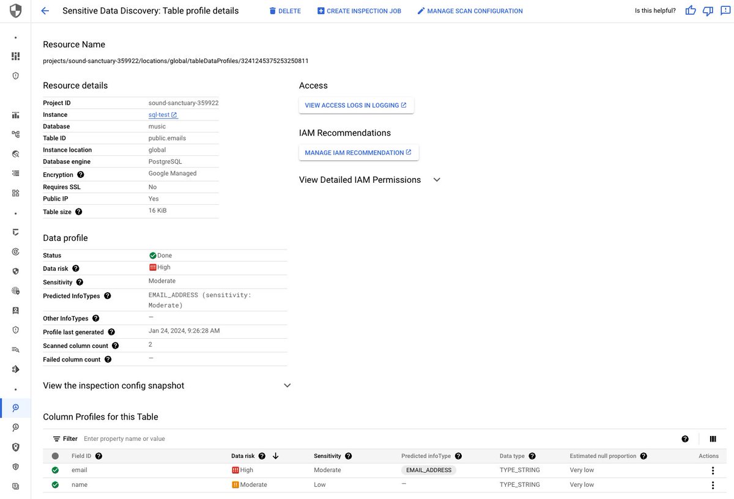
Task: Click the Predicted infoType column header
Action: tap(426, 456)
